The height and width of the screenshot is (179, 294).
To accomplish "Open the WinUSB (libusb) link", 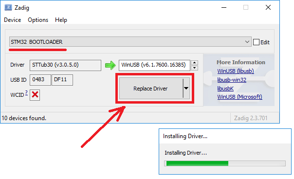I will [236, 71].
